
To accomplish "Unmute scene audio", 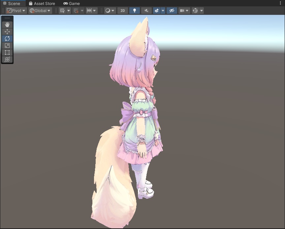I will tap(145, 10).
